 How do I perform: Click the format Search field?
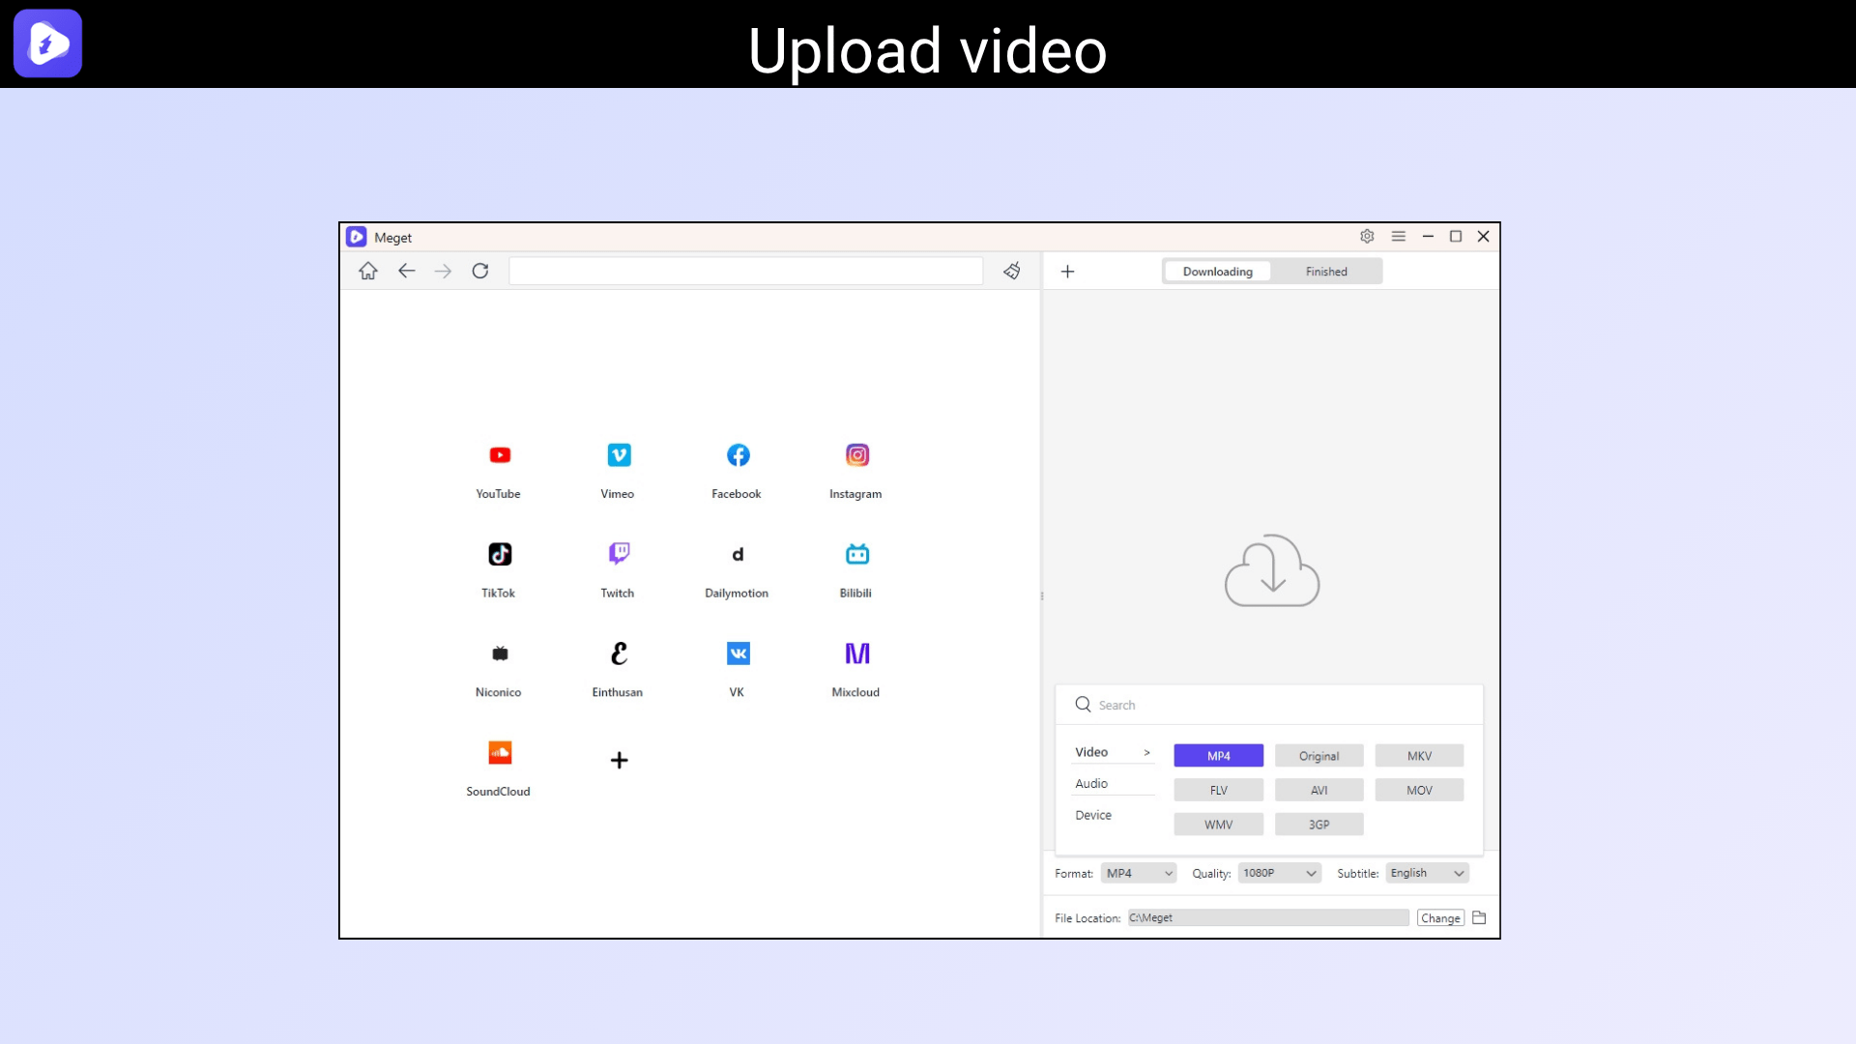tap(1269, 705)
